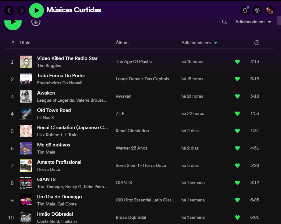Play Músicas Curtidas from the header play button
The image size is (281, 224).
tap(36, 11)
